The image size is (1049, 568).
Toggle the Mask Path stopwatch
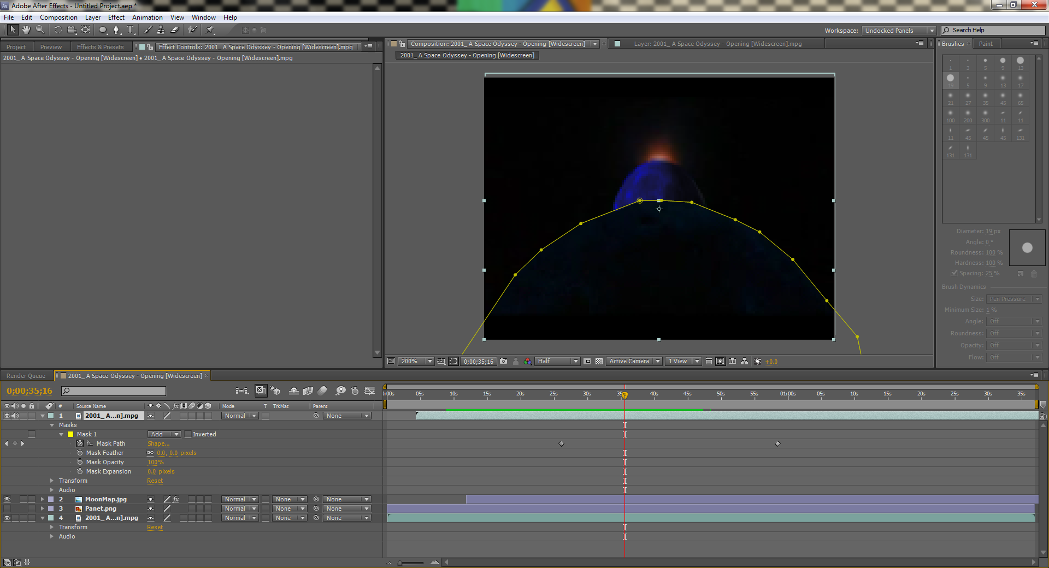[x=80, y=444]
